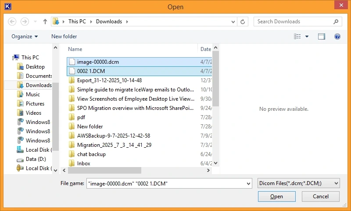Click the Kernel app icon in title bar
Viewport: 351px width, 211px height.
(x=7, y=7)
